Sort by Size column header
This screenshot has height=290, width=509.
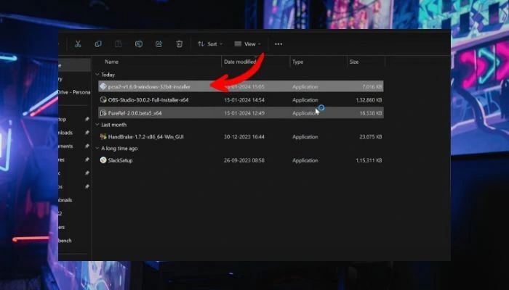pos(354,62)
